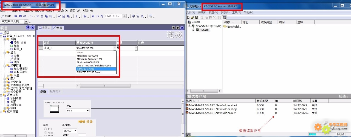The image size is (351, 137).
Task: Click the open project folder icon in WinCC toolbar
Action: coord(16,16)
